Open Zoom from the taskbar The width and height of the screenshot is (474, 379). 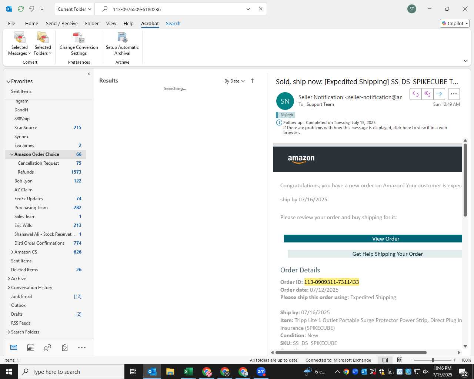[x=261, y=372]
